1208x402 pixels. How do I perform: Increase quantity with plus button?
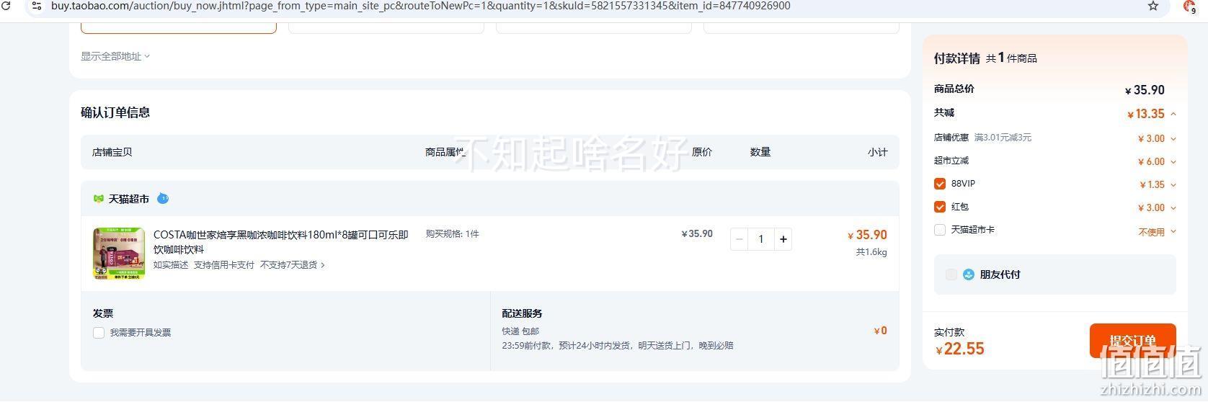click(x=783, y=239)
